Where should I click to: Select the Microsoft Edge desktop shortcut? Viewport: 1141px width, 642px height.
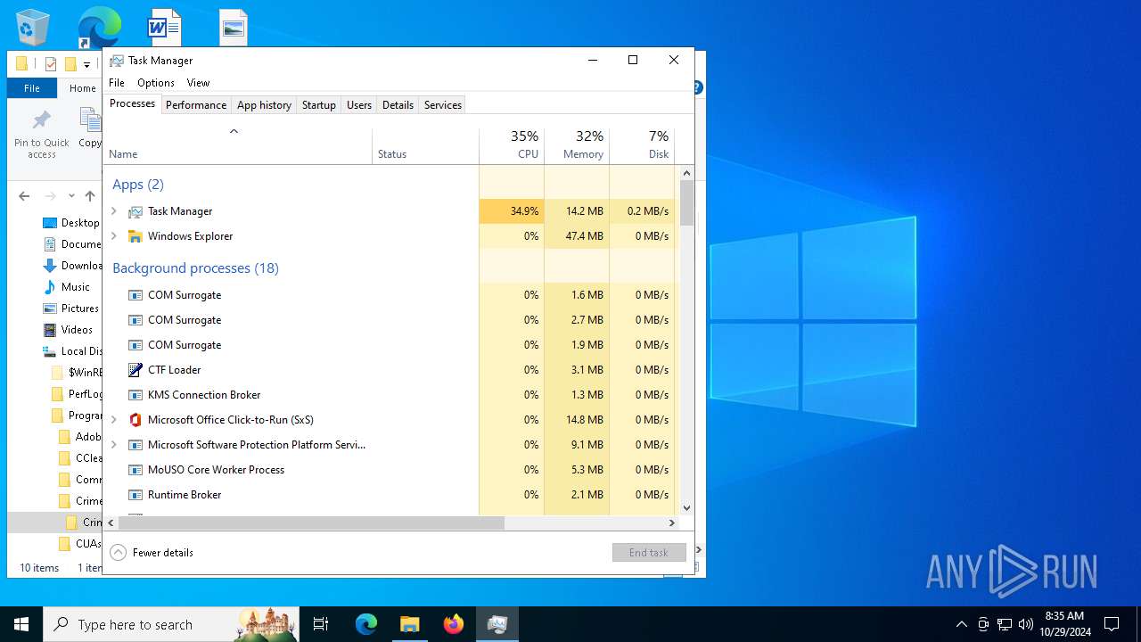click(x=99, y=27)
